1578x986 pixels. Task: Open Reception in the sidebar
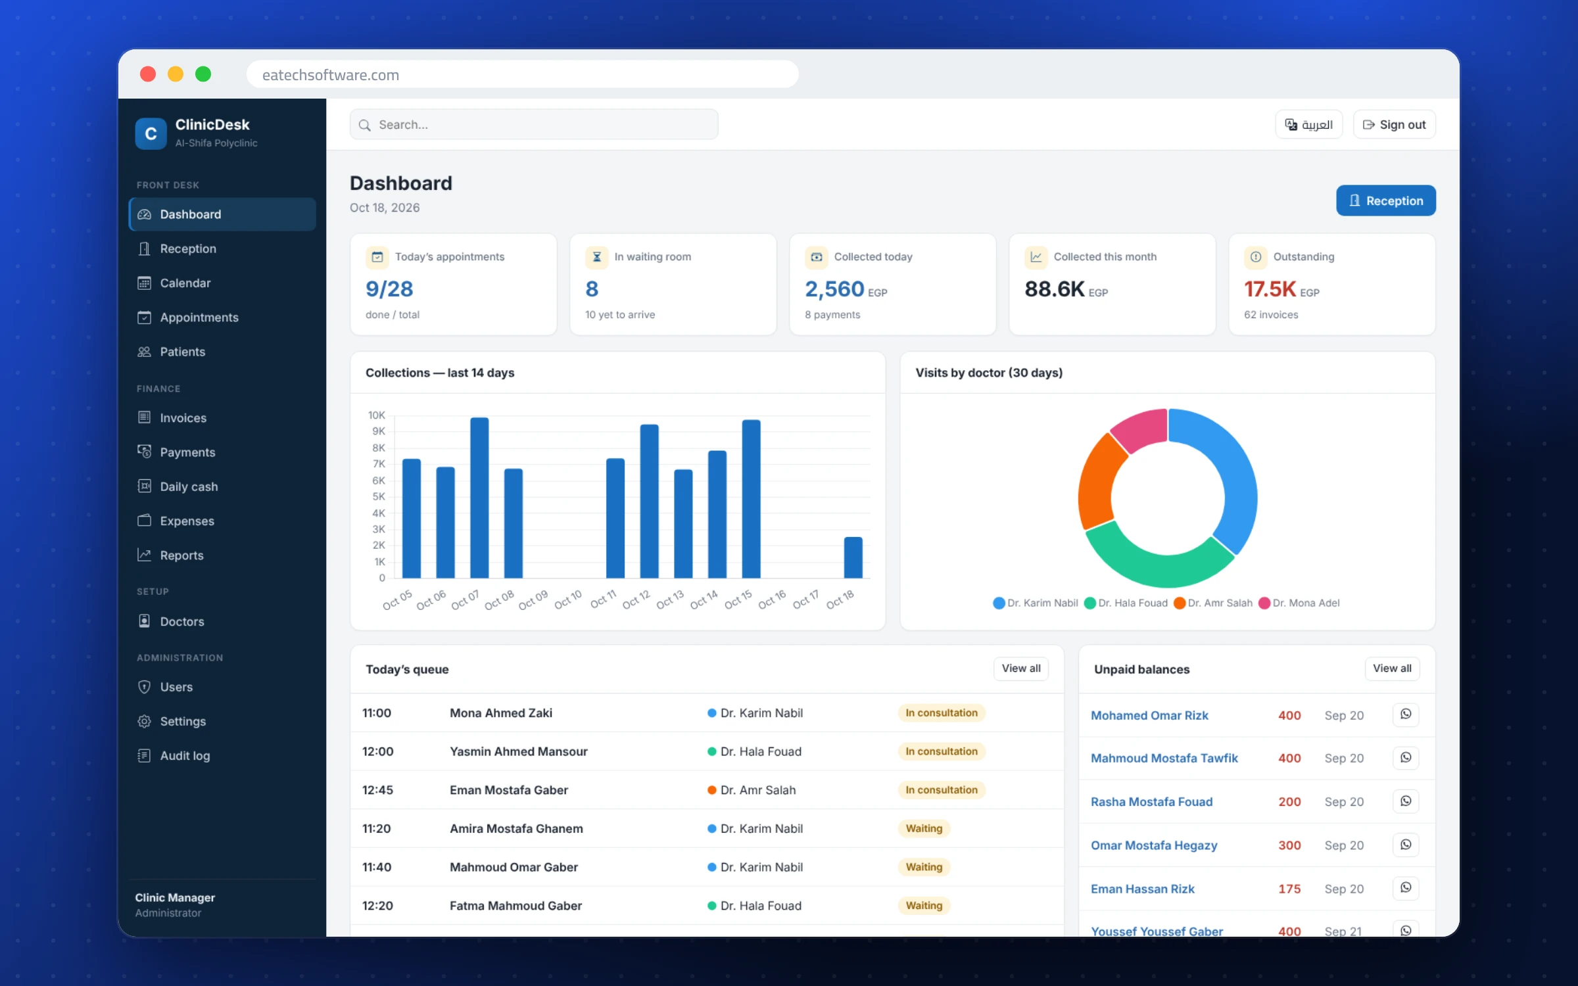point(222,248)
